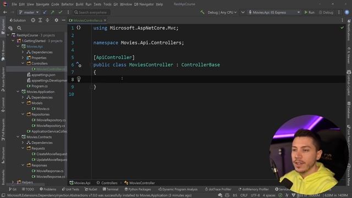Collapse the Movies.Contracts project node
Viewport: 352px width, 198px height.
pos(18,137)
